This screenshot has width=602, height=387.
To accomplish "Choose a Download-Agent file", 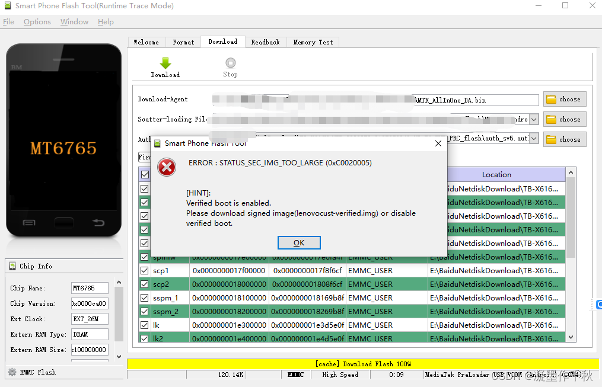I will tap(565, 100).
